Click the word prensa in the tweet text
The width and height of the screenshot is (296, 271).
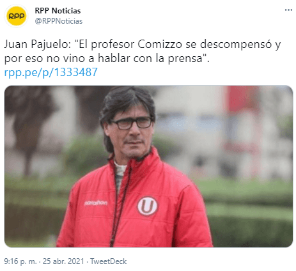click(185, 59)
